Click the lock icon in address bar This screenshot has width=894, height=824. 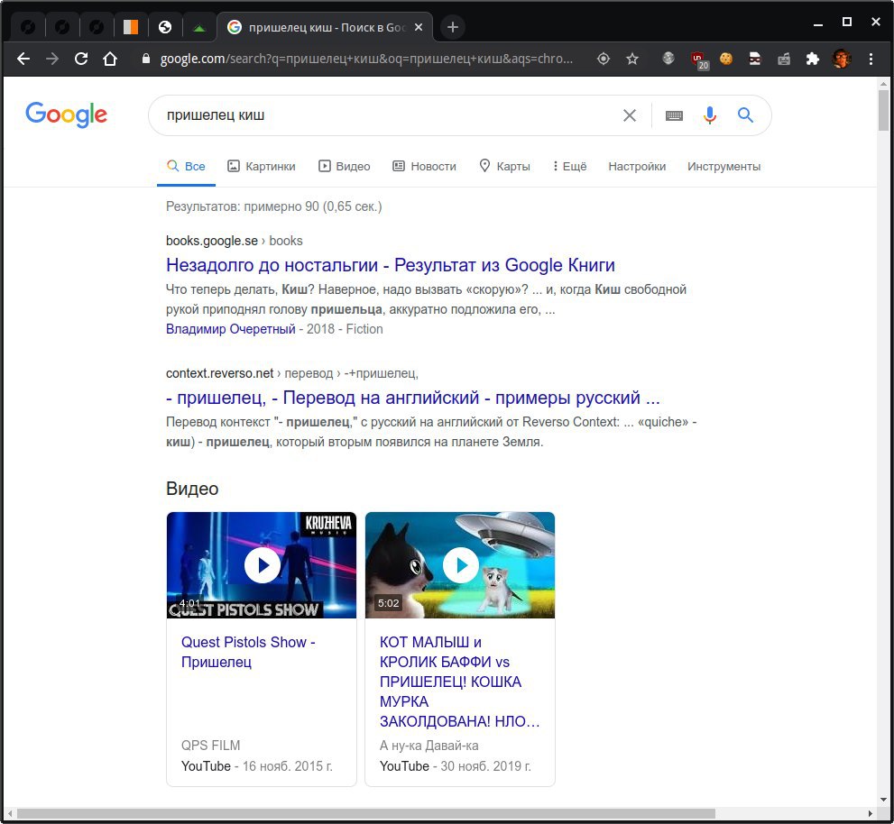(x=146, y=59)
